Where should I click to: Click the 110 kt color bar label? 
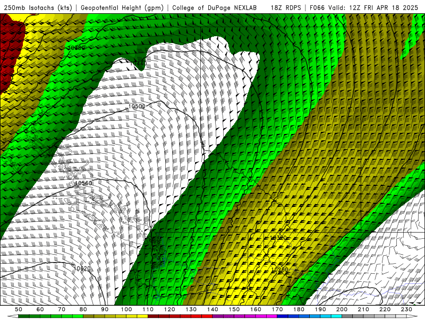(x=148, y=309)
